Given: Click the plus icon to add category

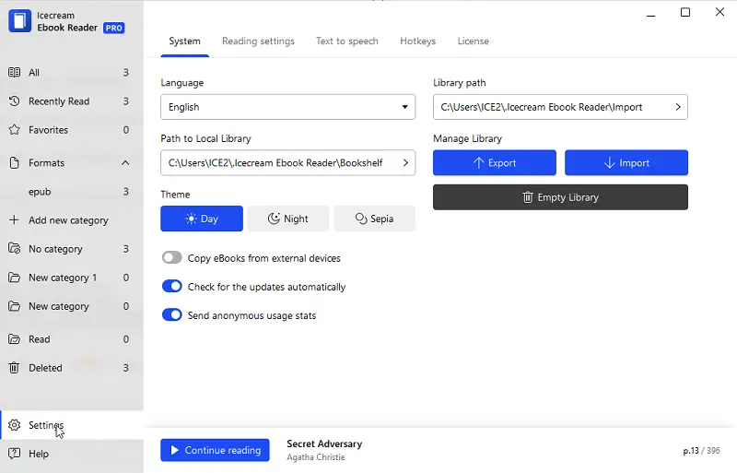Looking at the screenshot, I should [x=14, y=220].
